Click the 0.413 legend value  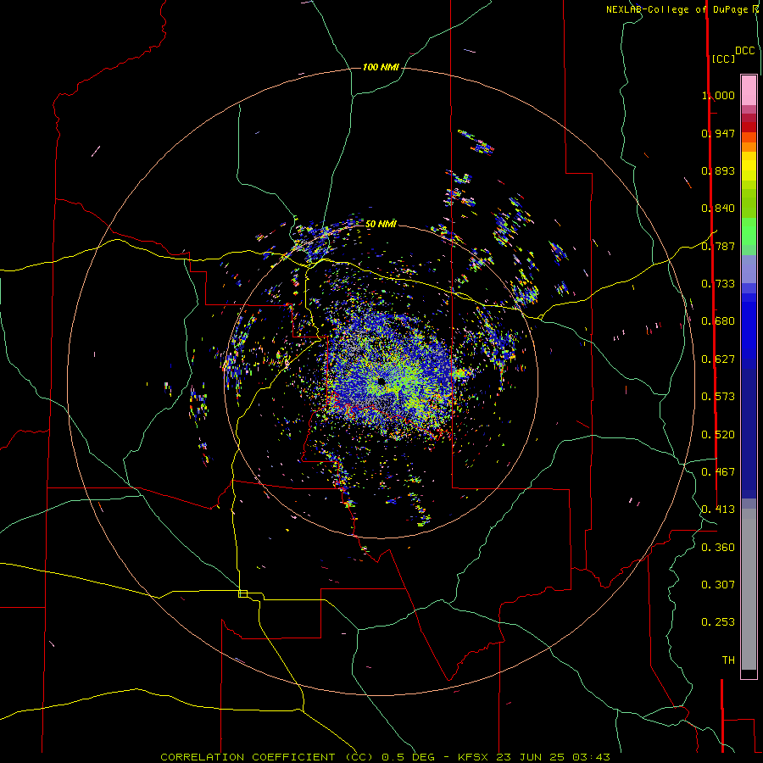pyautogui.click(x=718, y=510)
